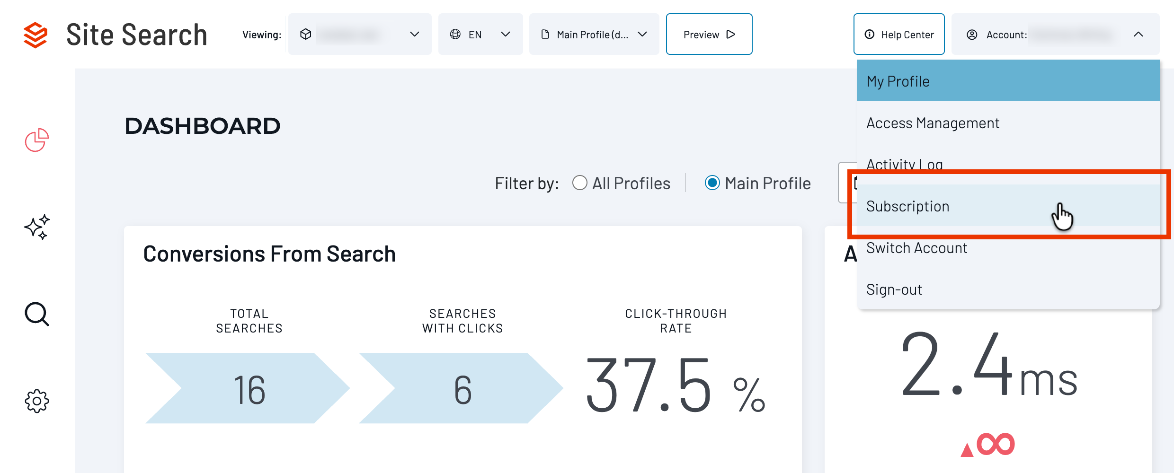The width and height of the screenshot is (1174, 473).
Task: Open the AI sparkles sidebar icon
Action: coord(37,227)
